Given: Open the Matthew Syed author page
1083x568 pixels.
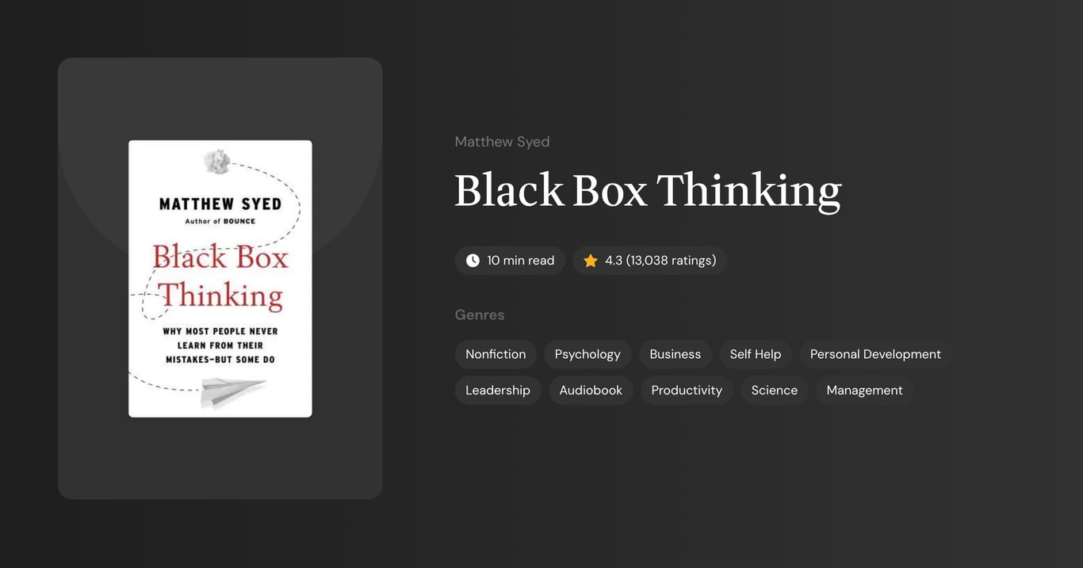Looking at the screenshot, I should (x=502, y=141).
